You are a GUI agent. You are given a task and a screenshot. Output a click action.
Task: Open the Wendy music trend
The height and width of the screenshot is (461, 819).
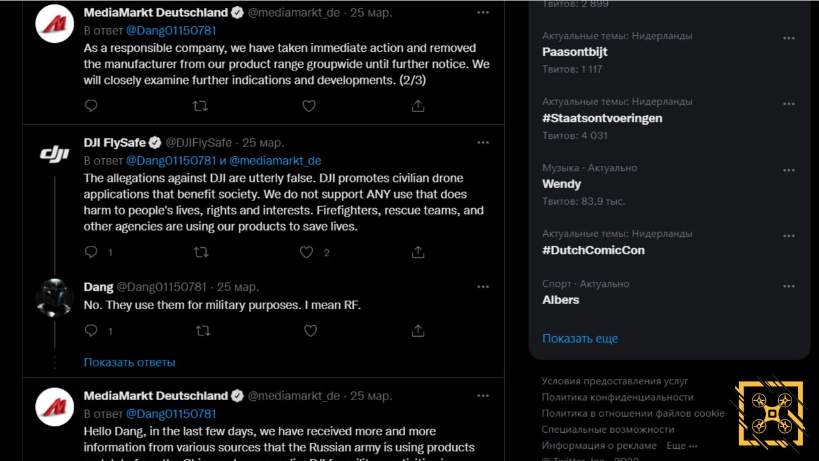point(562,184)
